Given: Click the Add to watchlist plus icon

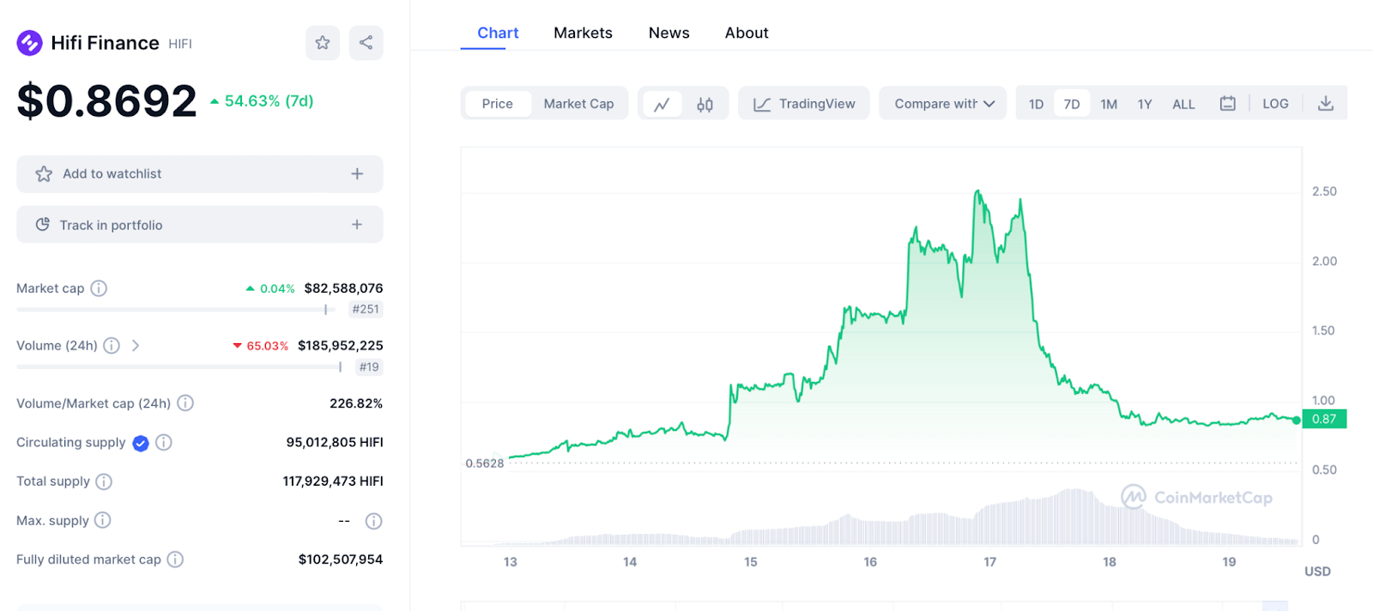Looking at the screenshot, I should 357,174.
